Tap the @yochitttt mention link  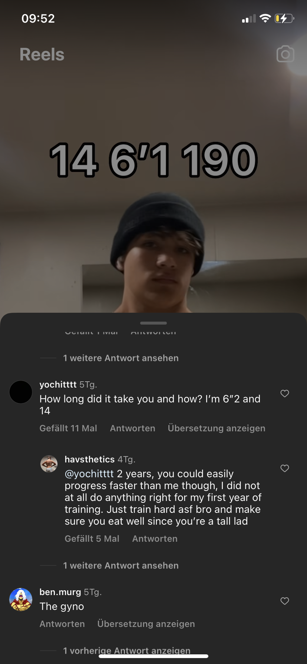89,474
